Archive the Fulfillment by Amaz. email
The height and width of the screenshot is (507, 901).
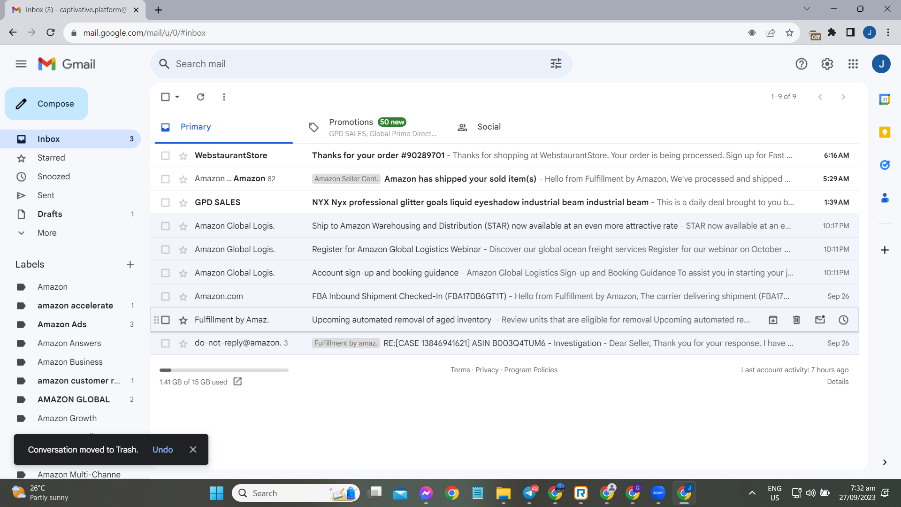(x=773, y=320)
